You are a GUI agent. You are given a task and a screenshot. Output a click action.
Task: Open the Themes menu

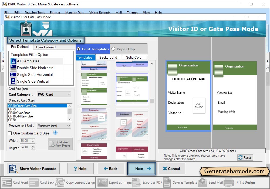[132, 12]
